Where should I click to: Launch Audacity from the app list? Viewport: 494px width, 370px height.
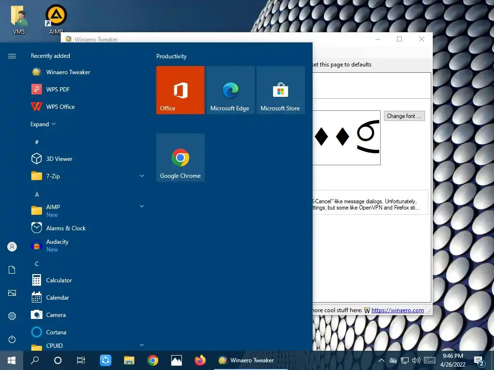tap(88, 245)
